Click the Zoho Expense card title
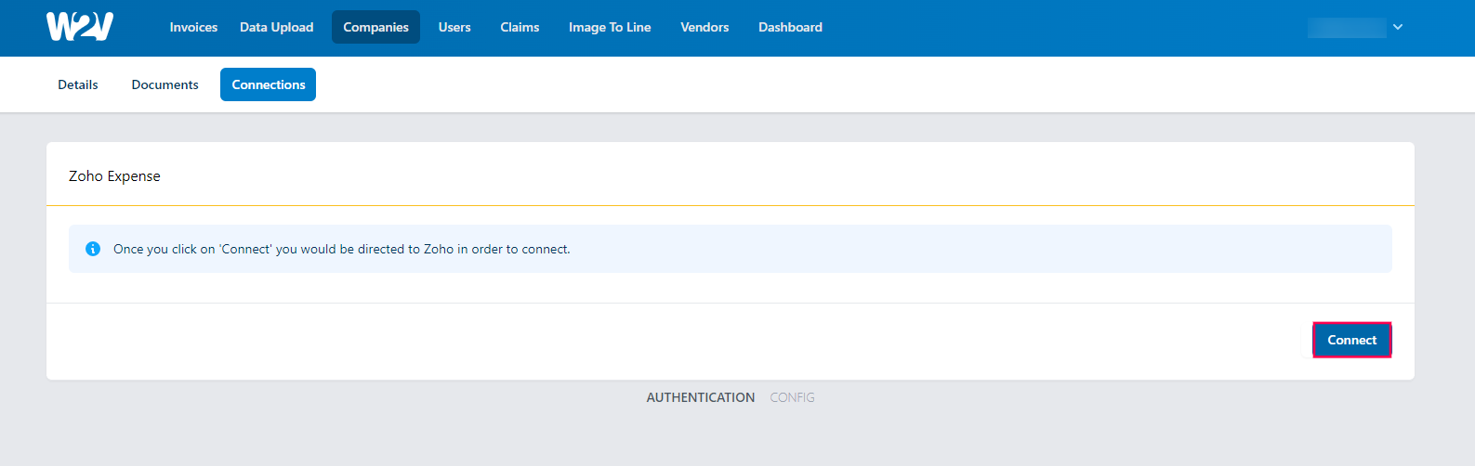 (x=114, y=176)
